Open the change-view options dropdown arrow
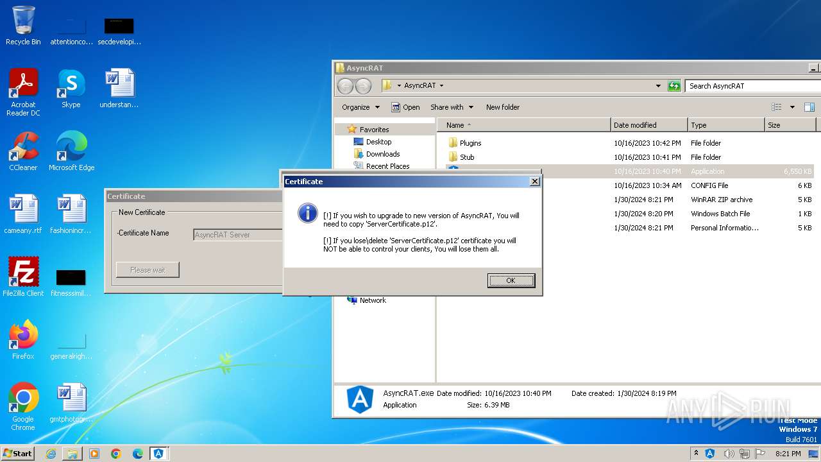Screen dimensions: 821x462 coord(792,107)
